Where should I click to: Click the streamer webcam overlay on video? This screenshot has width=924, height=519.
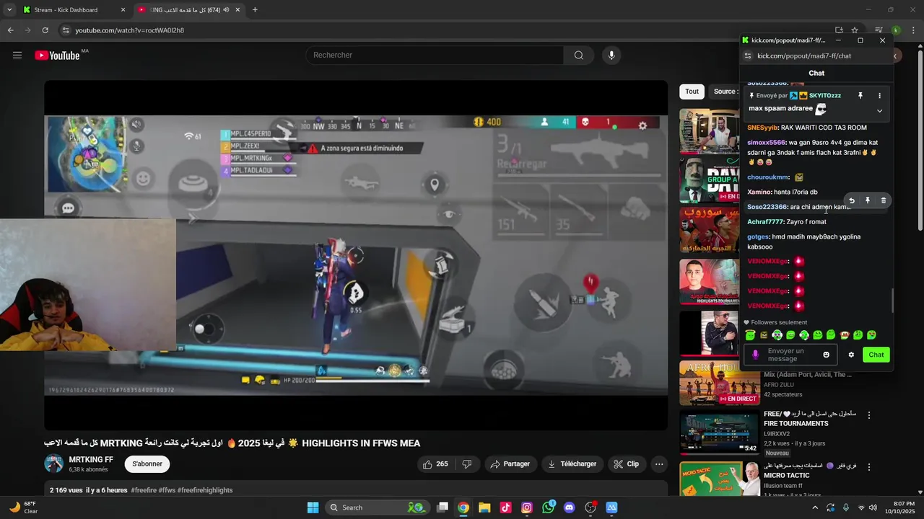[x=88, y=284]
